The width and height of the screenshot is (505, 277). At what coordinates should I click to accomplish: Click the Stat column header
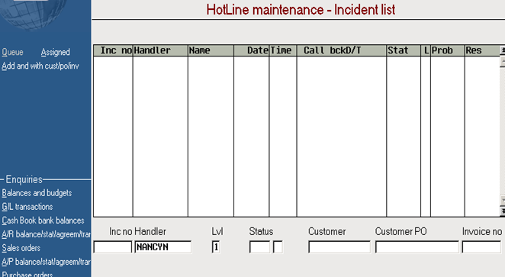point(404,50)
